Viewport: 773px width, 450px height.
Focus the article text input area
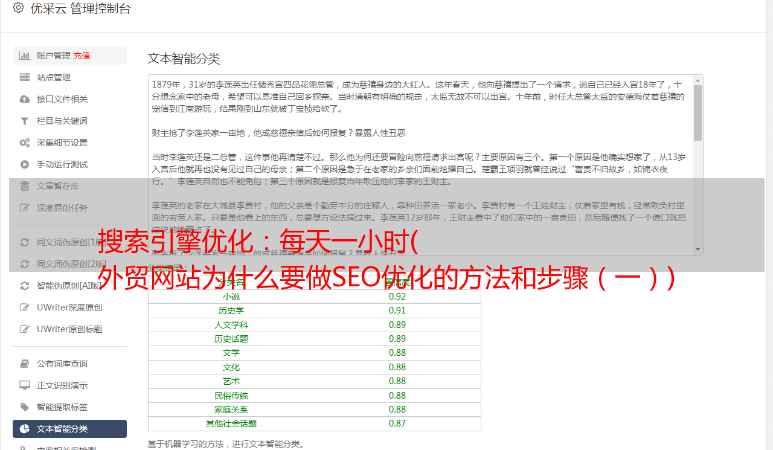click(x=420, y=165)
